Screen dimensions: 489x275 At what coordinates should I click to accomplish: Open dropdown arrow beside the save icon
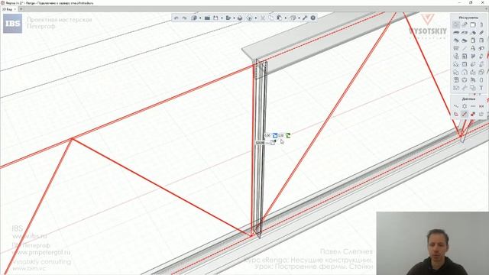tap(222, 18)
